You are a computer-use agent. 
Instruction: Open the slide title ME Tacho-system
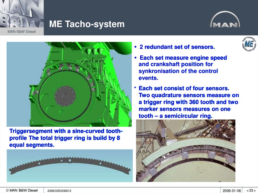tap(87, 24)
